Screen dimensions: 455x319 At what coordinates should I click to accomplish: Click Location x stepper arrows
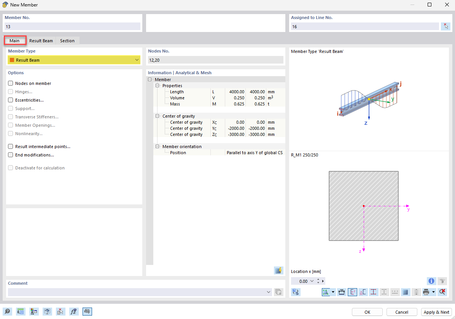point(318,281)
